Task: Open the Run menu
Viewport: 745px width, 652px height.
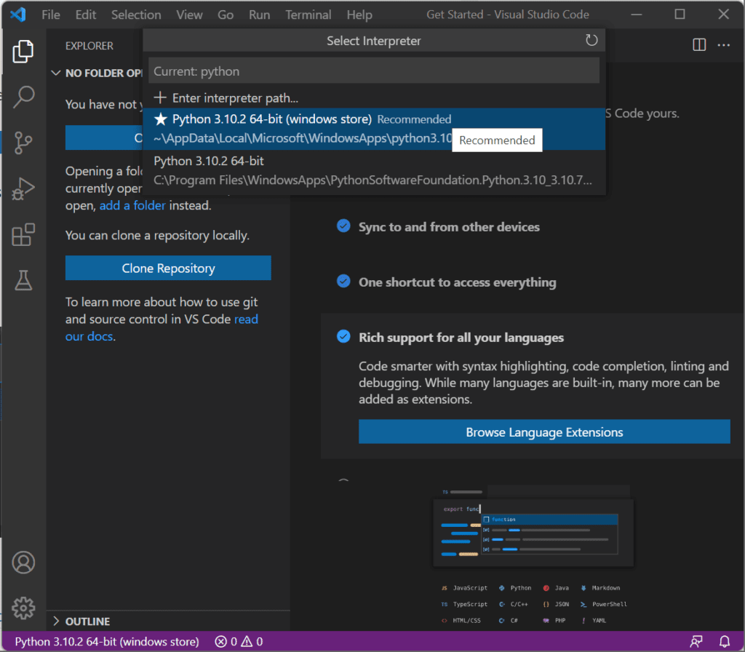Action: tap(259, 14)
